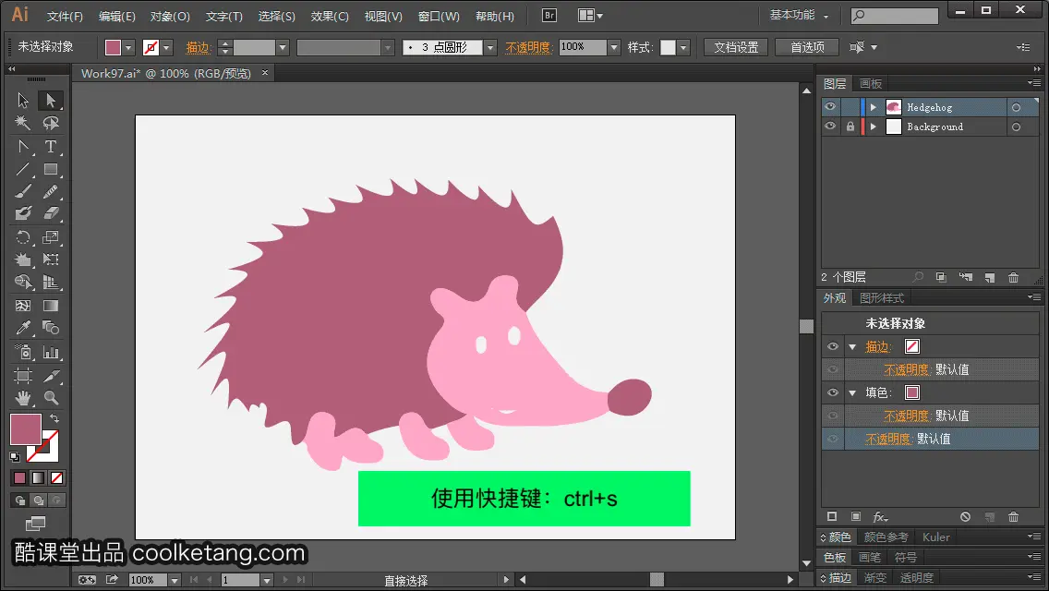Open the 对象(O) menu

click(x=170, y=16)
